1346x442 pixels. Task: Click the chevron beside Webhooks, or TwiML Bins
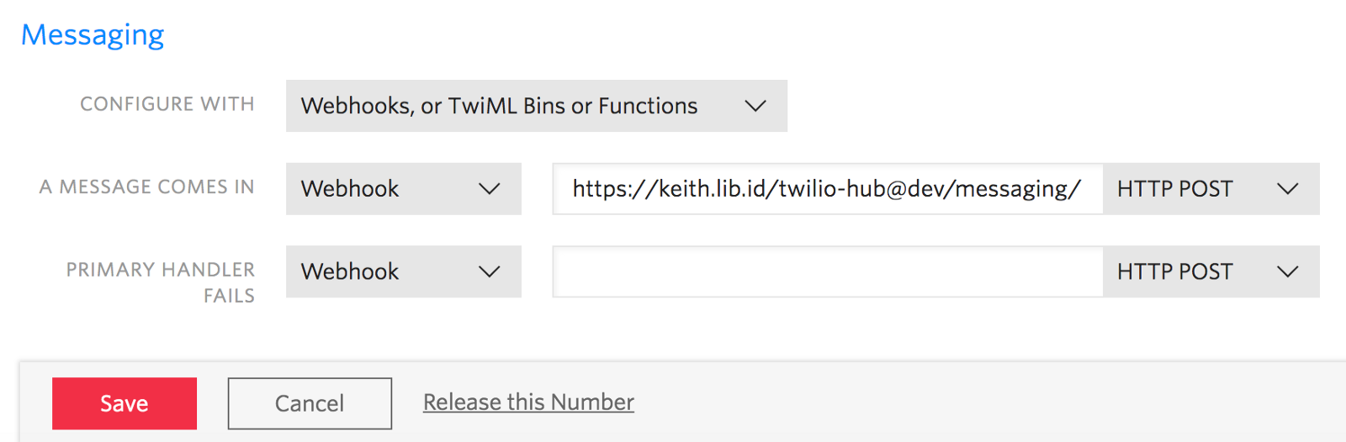755,106
